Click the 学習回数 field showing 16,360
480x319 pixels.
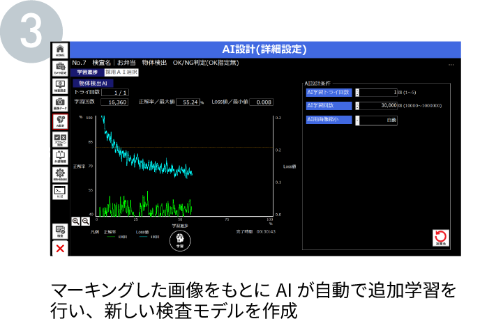(x=114, y=102)
